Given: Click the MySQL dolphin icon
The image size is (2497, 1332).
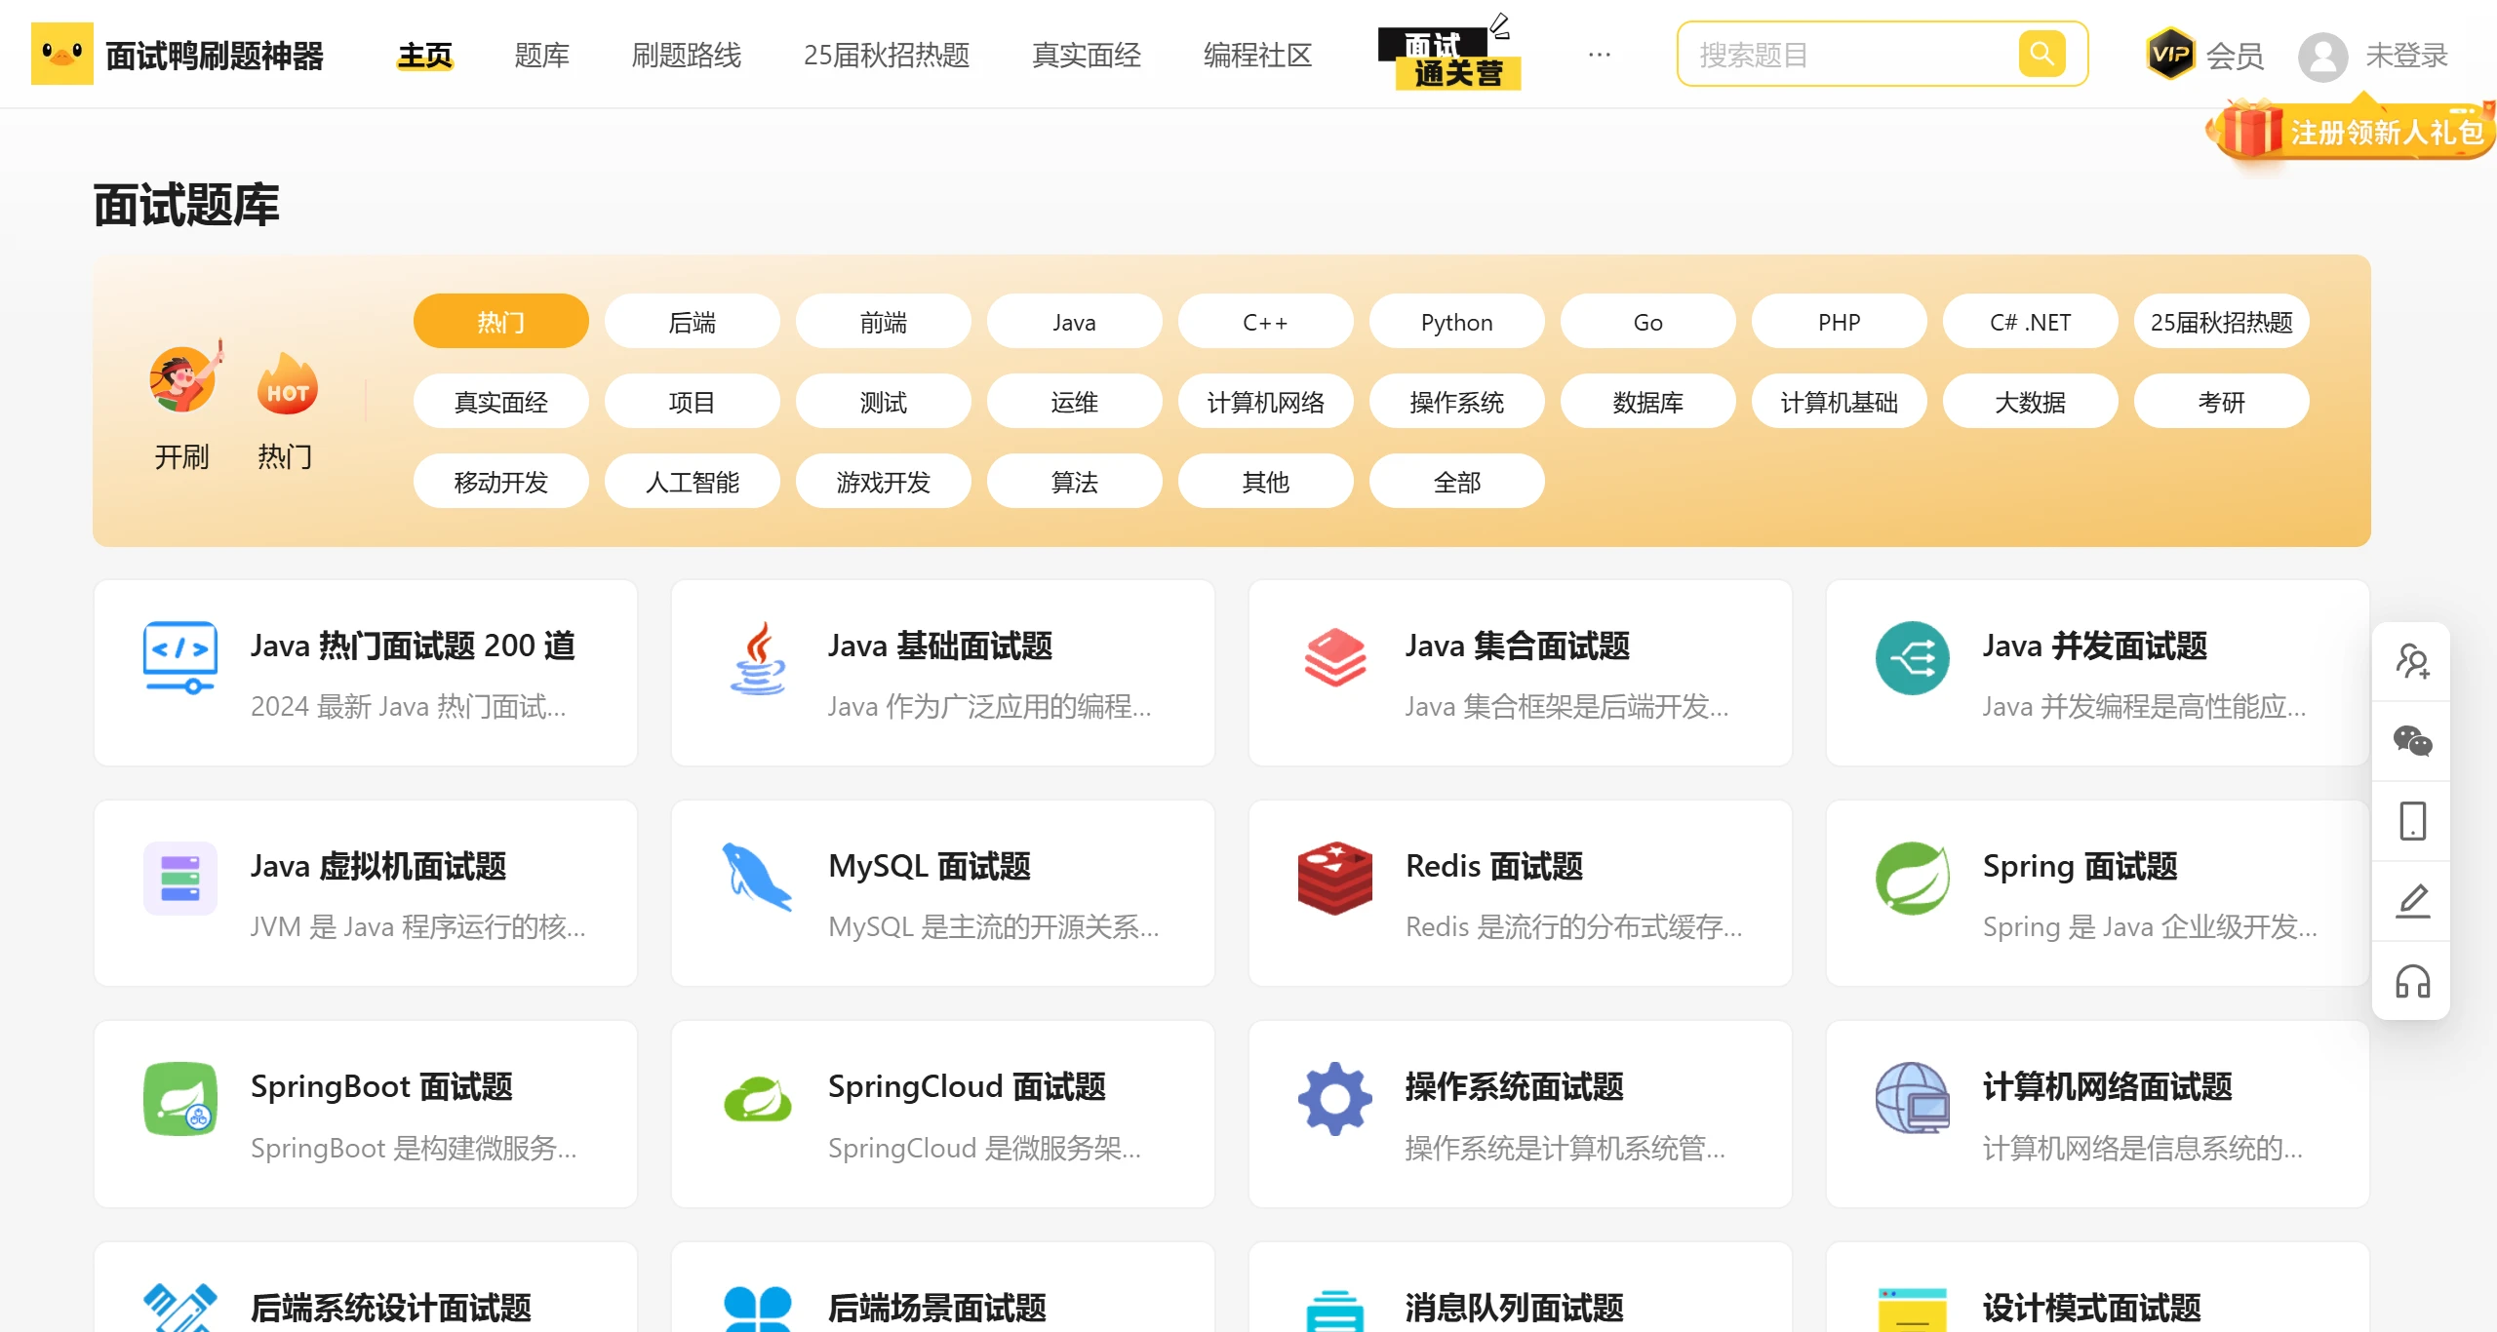Looking at the screenshot, I should [x=758, y=877].
